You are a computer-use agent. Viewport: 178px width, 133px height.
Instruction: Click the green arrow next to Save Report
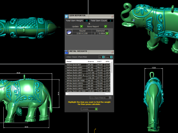106,27
